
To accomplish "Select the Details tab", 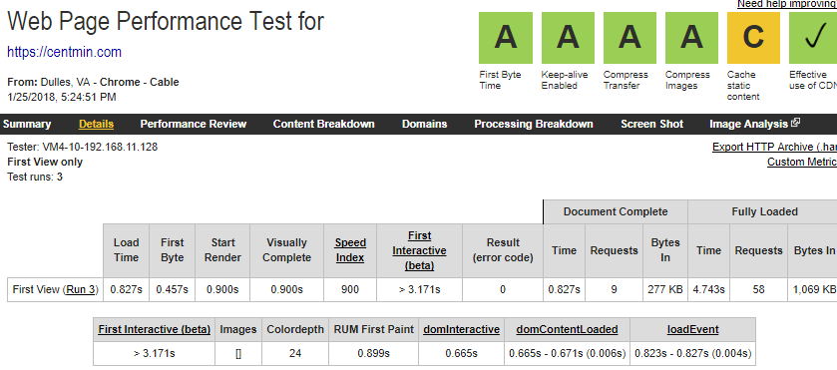I will [x=96, y=124].
